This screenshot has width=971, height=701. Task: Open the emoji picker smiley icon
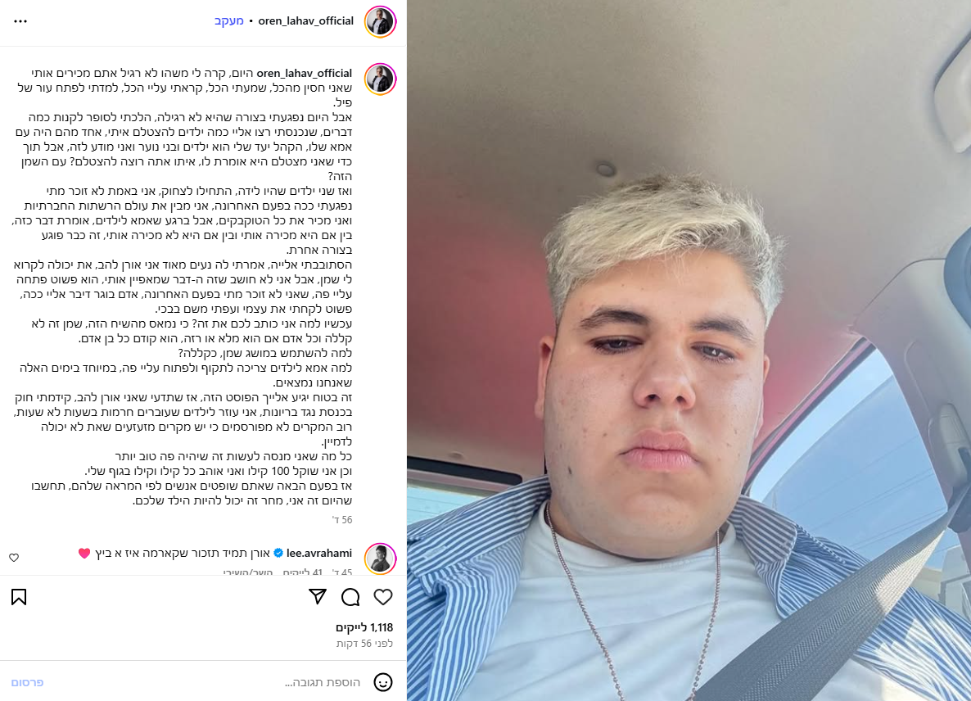coord(383,682)
